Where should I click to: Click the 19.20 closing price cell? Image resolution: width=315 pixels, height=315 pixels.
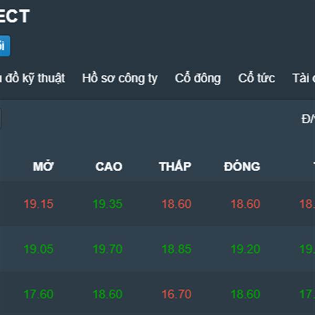(245, 249)
